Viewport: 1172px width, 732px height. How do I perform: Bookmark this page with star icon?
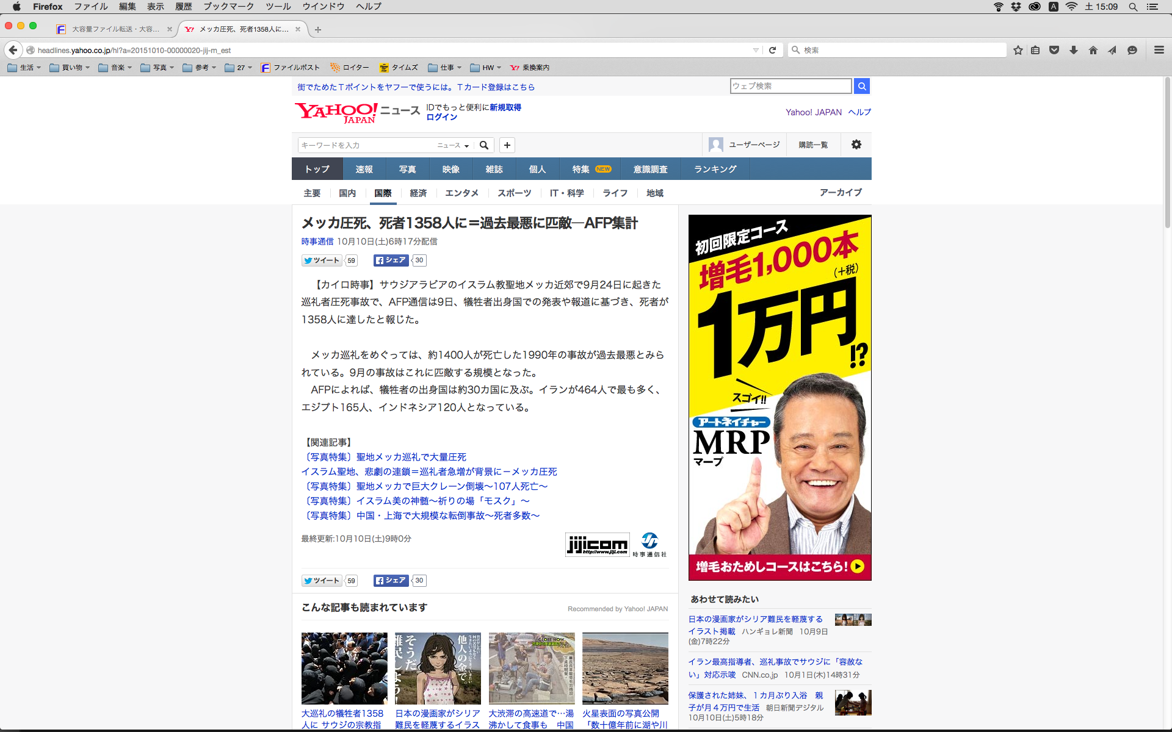[x=1018, y=50]
